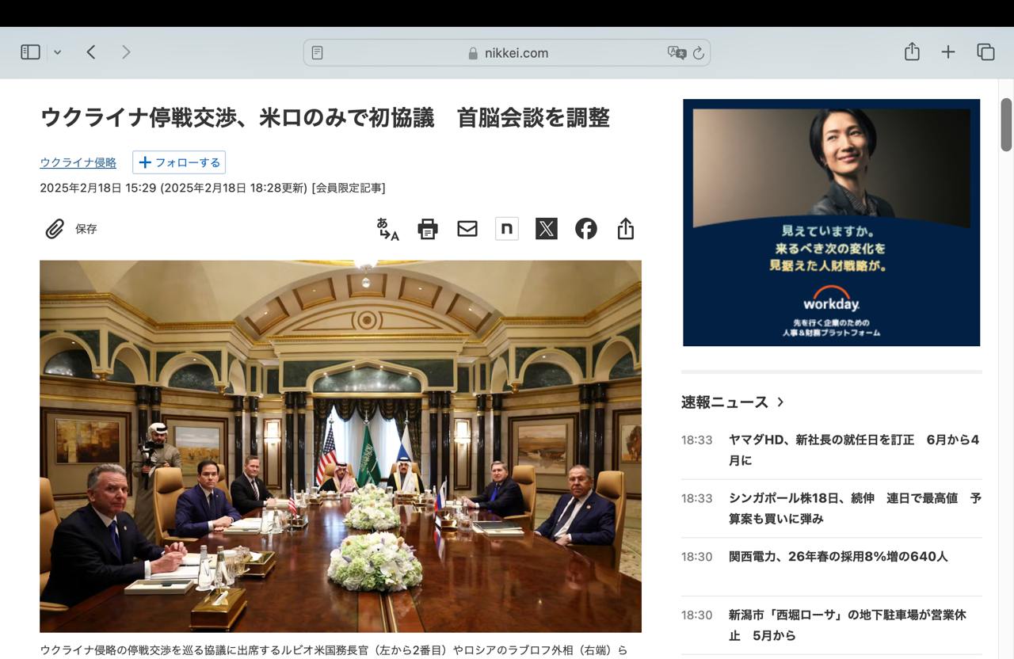Image resolution: width=1014 pixels, height=659 pixels.
Task: Open the ウクライナ侵略 topic link
Action: point(78,162)
